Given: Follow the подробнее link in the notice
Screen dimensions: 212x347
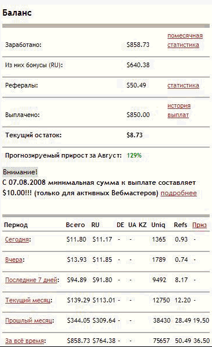Looking at the screenshot, I should coord(178,193).
